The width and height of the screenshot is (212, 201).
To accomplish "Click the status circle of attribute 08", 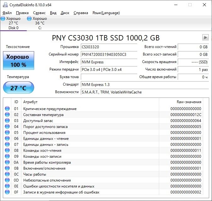I will 7,150.
